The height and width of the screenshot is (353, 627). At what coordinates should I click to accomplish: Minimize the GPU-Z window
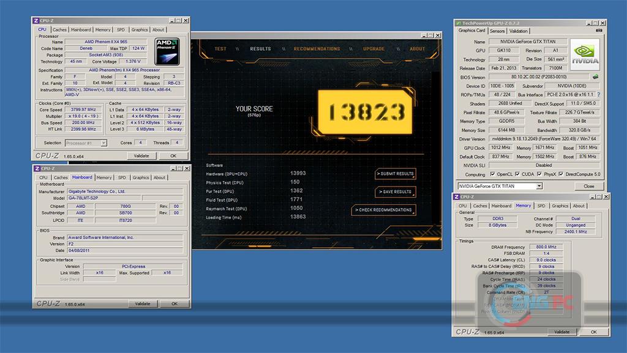588,23
